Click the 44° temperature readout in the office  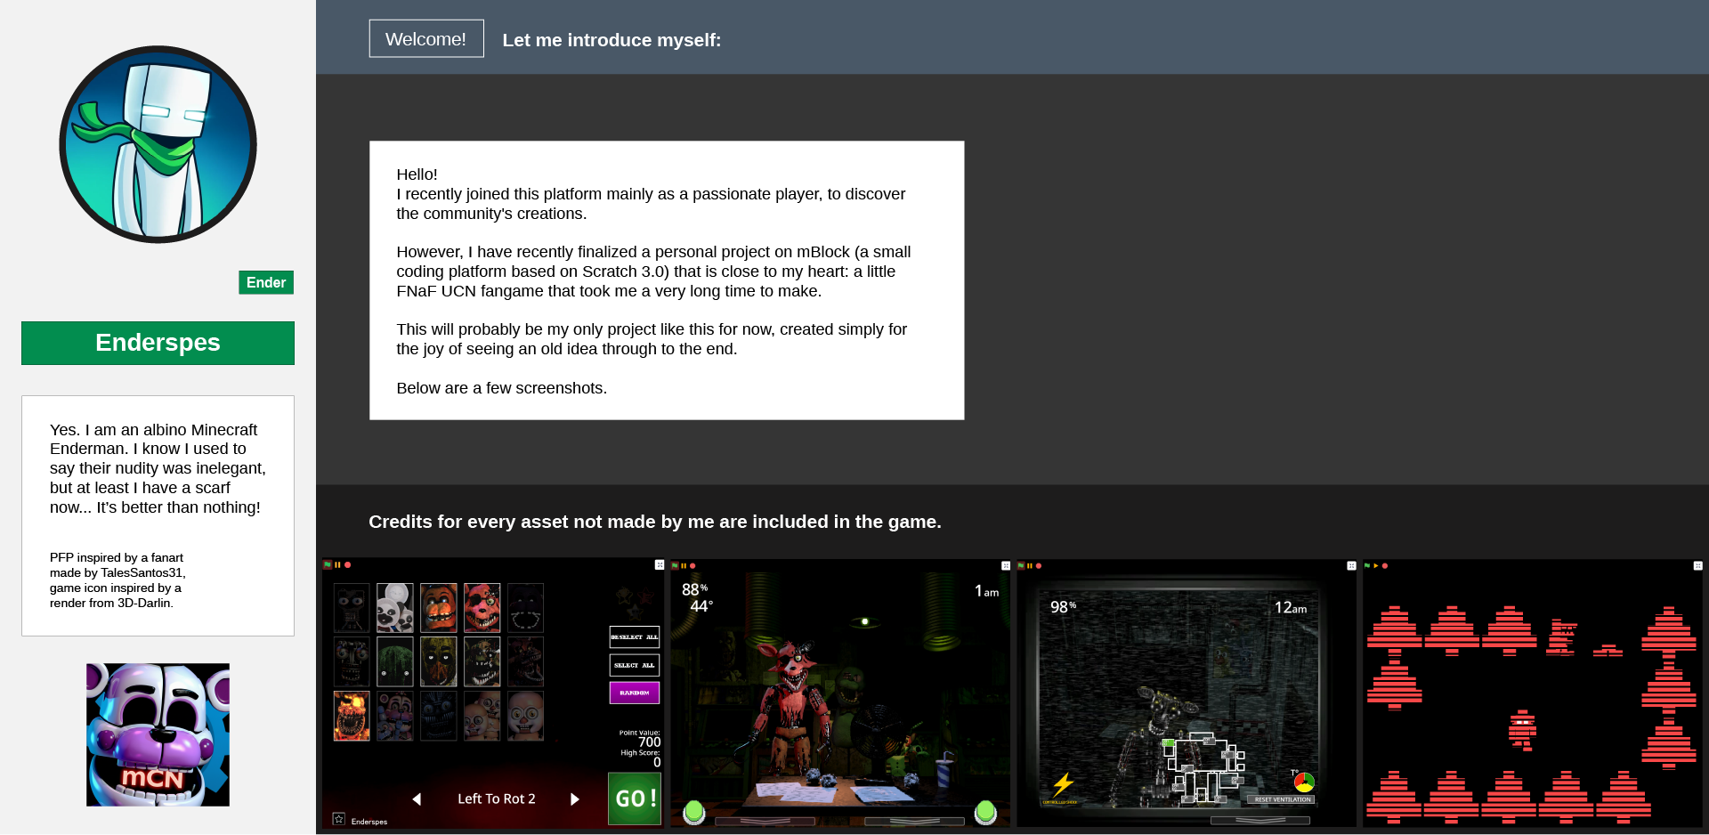coord(701,606)
